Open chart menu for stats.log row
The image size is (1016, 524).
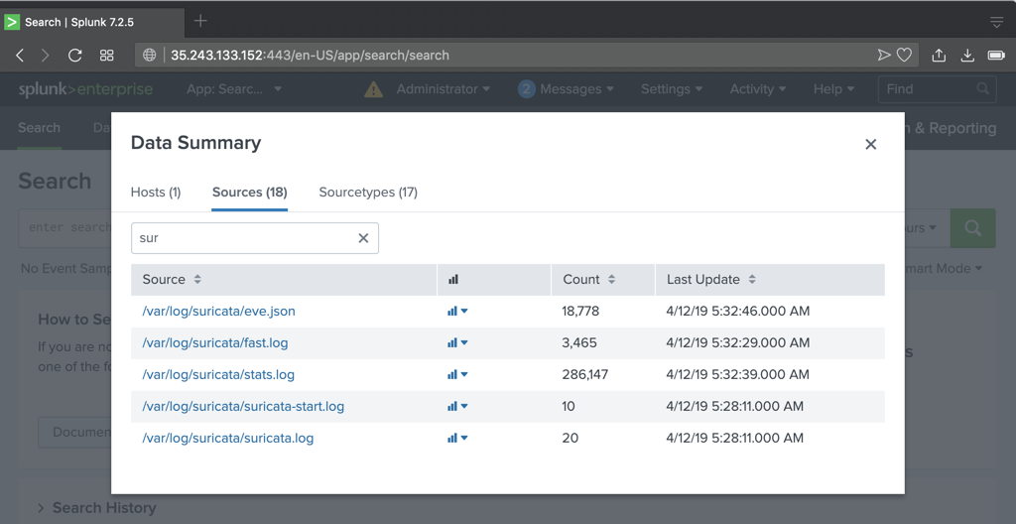coord(456,375)
